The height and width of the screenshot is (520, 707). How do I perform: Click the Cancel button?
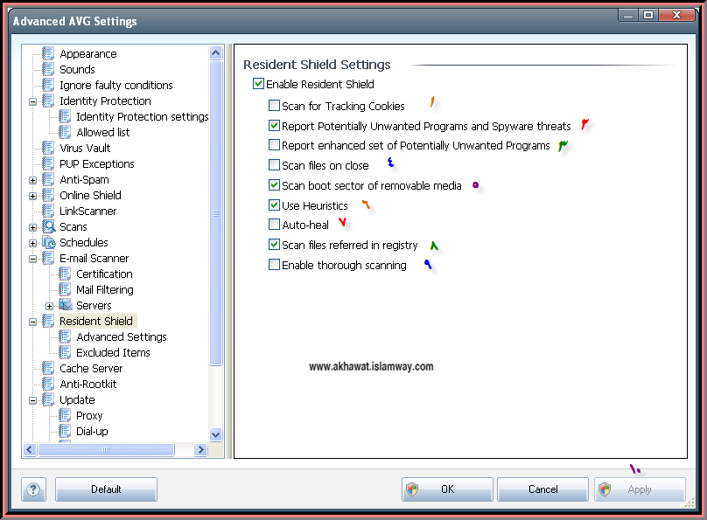[542, 489]
